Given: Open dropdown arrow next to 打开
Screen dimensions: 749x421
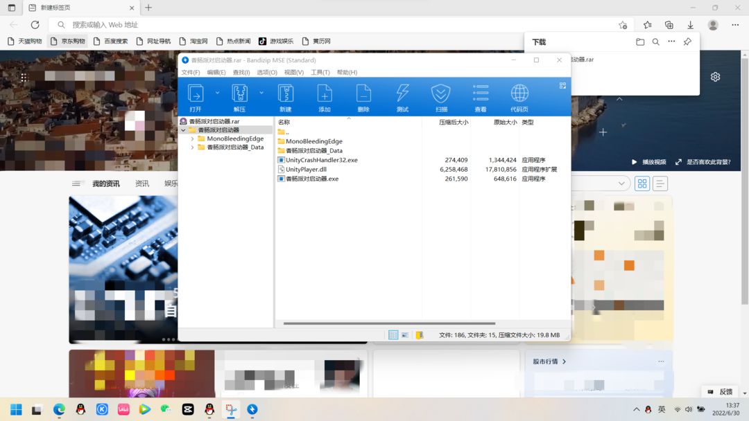Looking at the screenshot, I should tap(217, 93).
